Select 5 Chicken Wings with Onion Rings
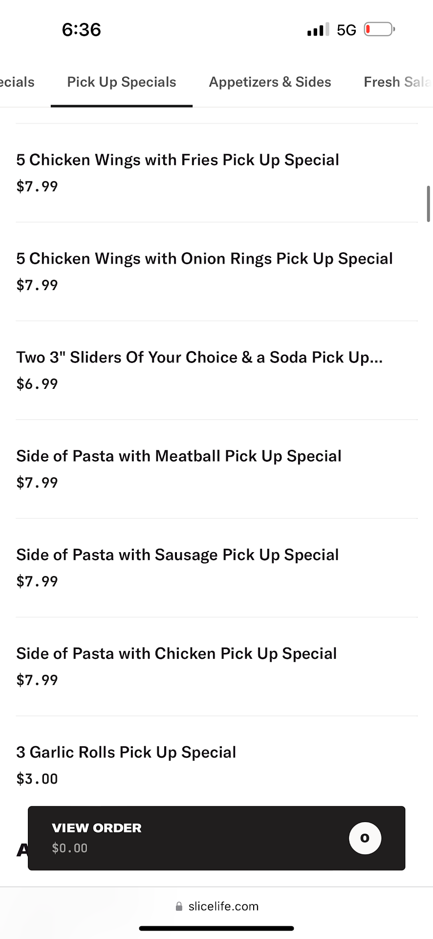Image resolution: width=433 pixels, height=939 pixels. pos(204,259)
